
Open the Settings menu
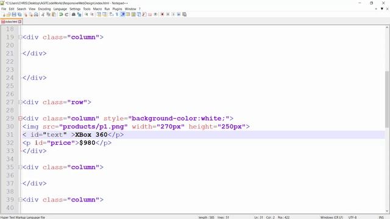point(75,9)
